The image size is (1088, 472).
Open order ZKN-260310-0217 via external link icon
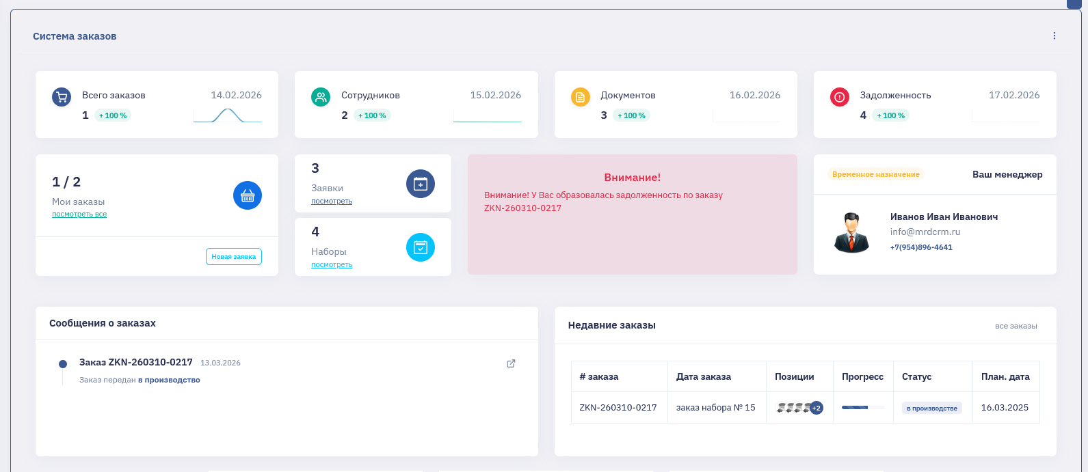(511, 363)
